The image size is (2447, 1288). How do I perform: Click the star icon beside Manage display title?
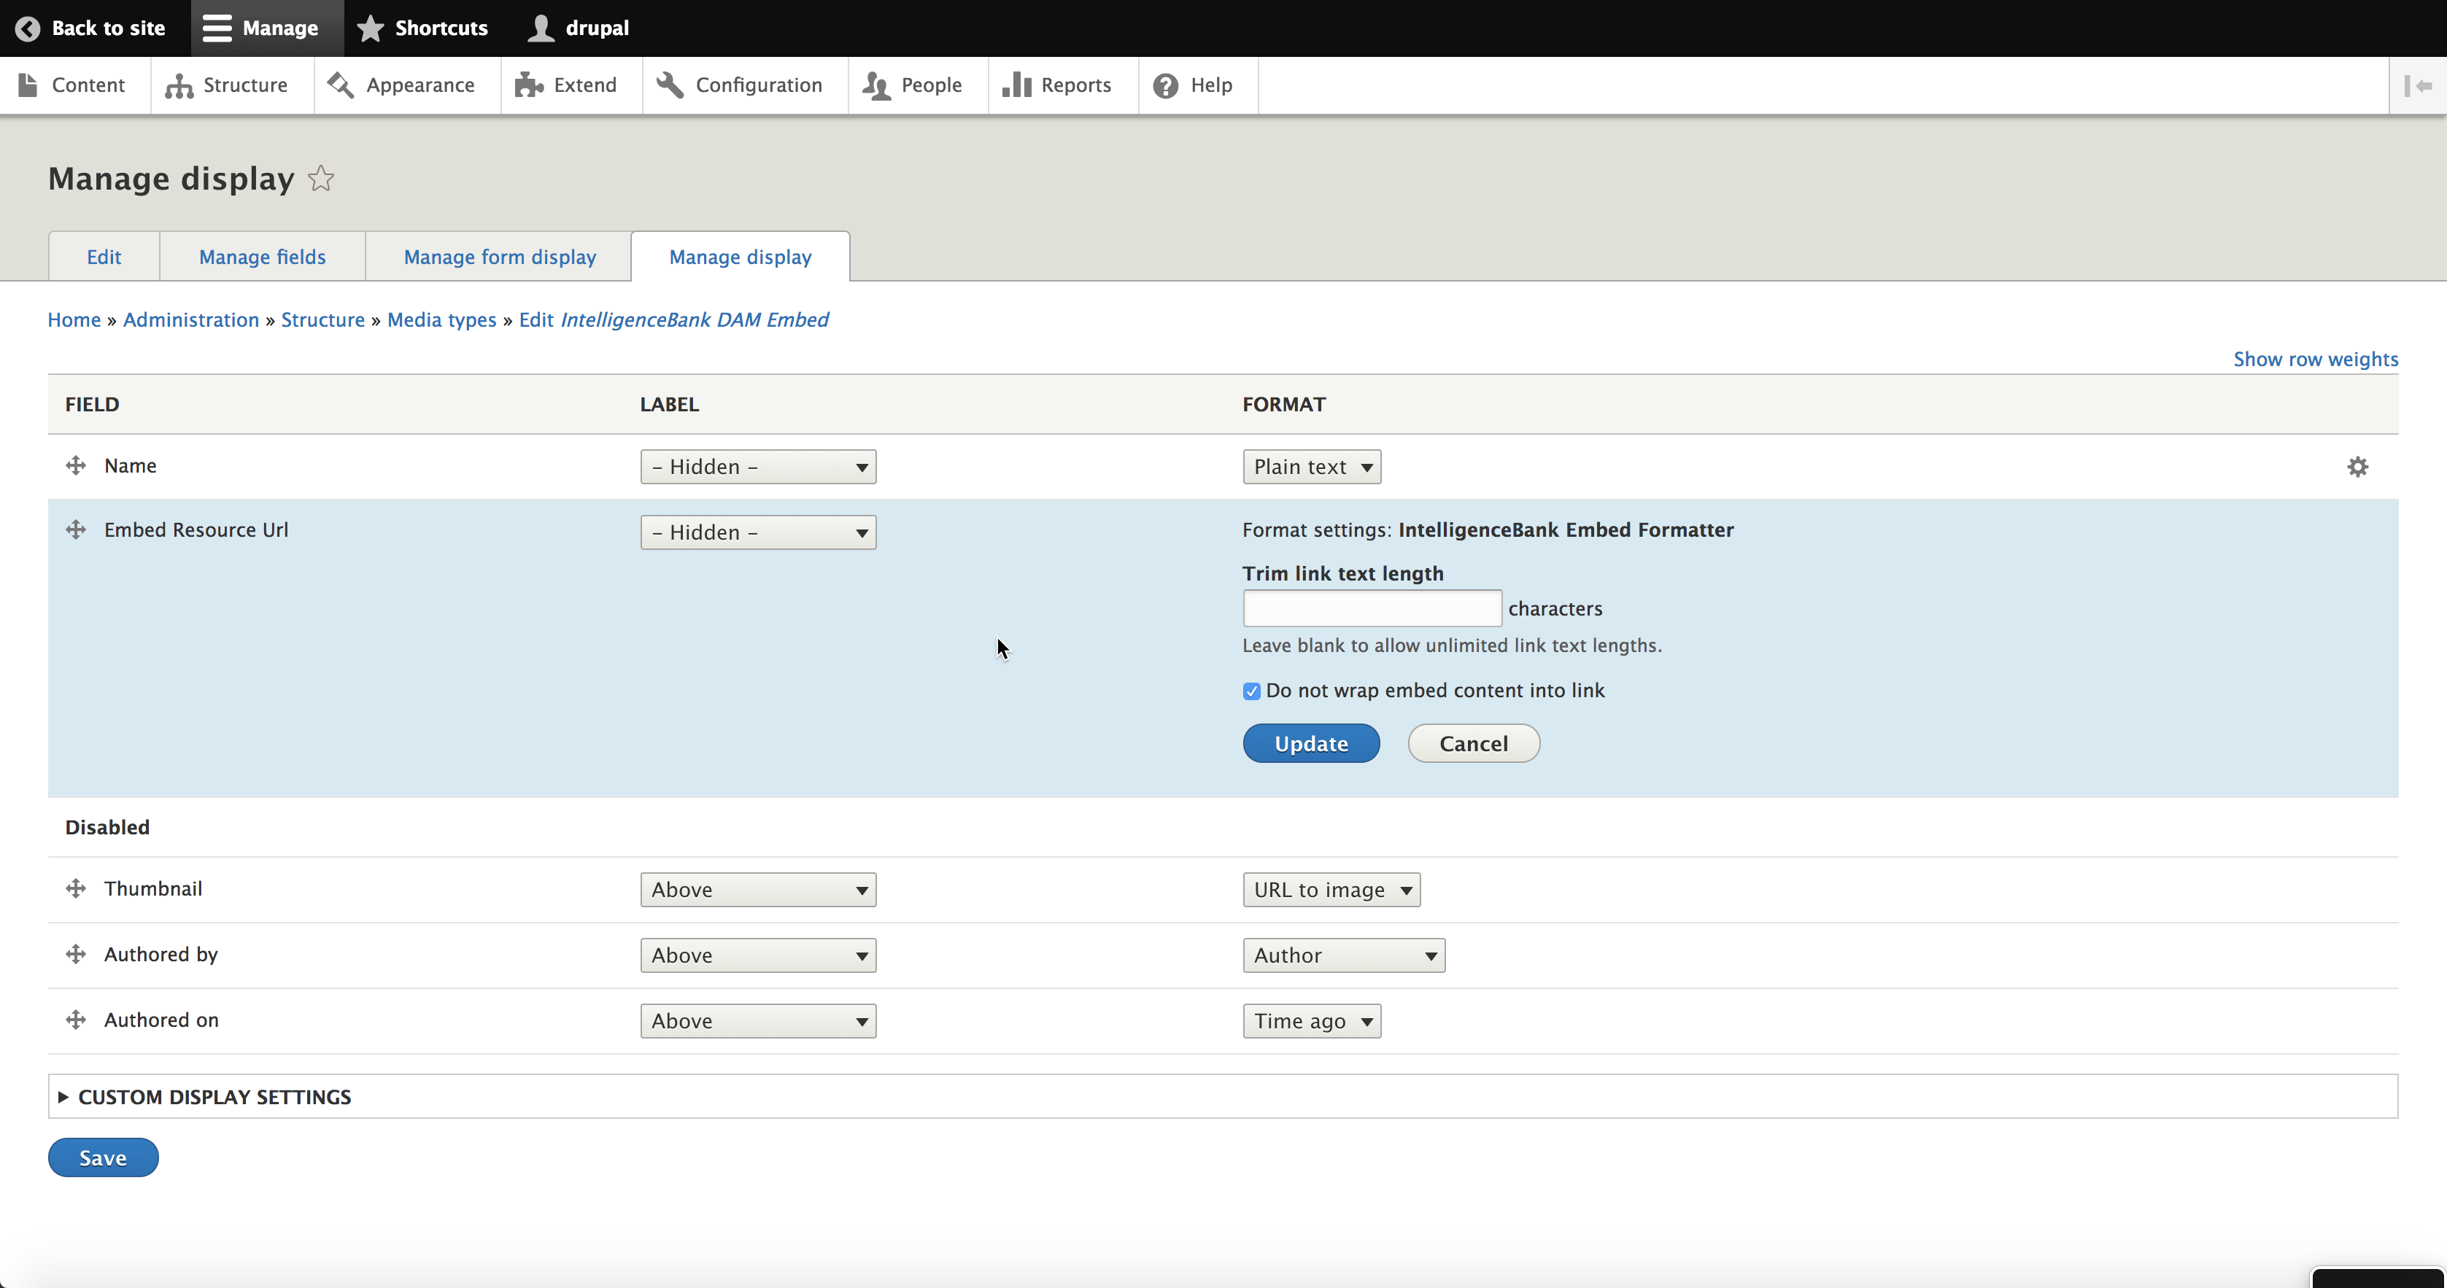click(x=321, y=179)
